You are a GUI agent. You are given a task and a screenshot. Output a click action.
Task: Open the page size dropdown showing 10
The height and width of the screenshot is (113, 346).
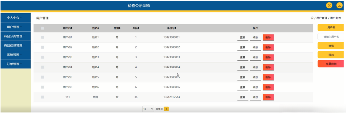[148, 109]
